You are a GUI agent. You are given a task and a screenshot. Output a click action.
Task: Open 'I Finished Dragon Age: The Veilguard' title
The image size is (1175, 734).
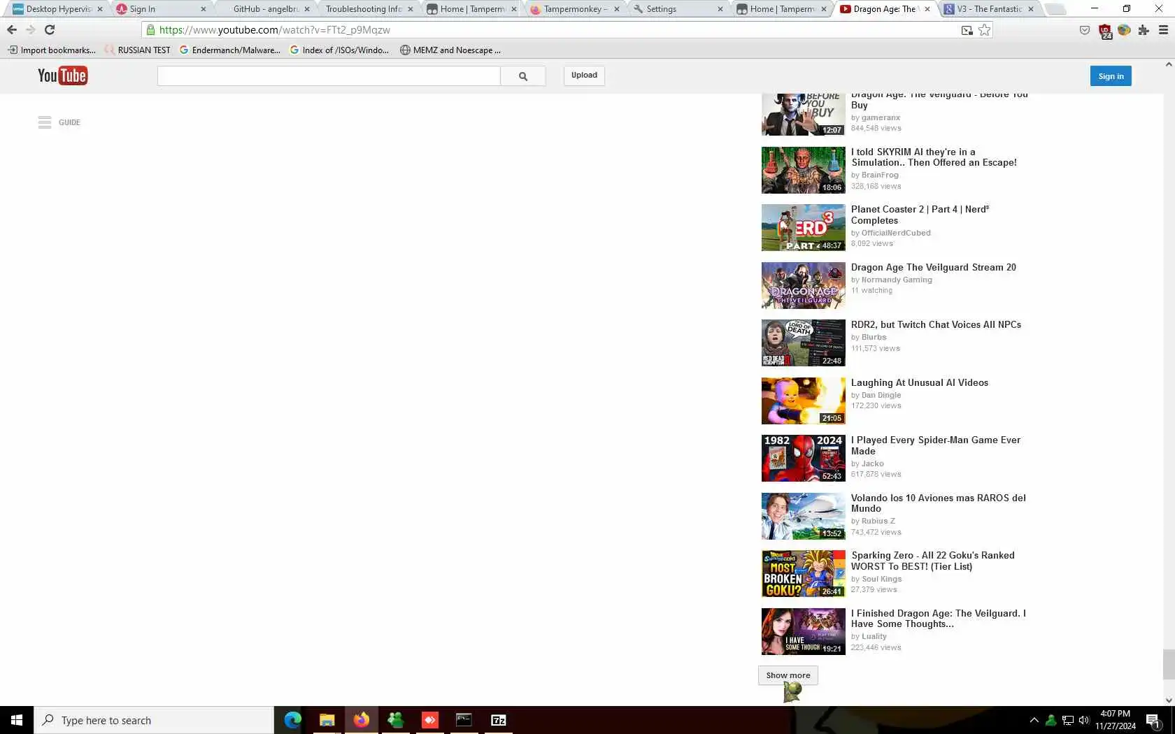938,619
